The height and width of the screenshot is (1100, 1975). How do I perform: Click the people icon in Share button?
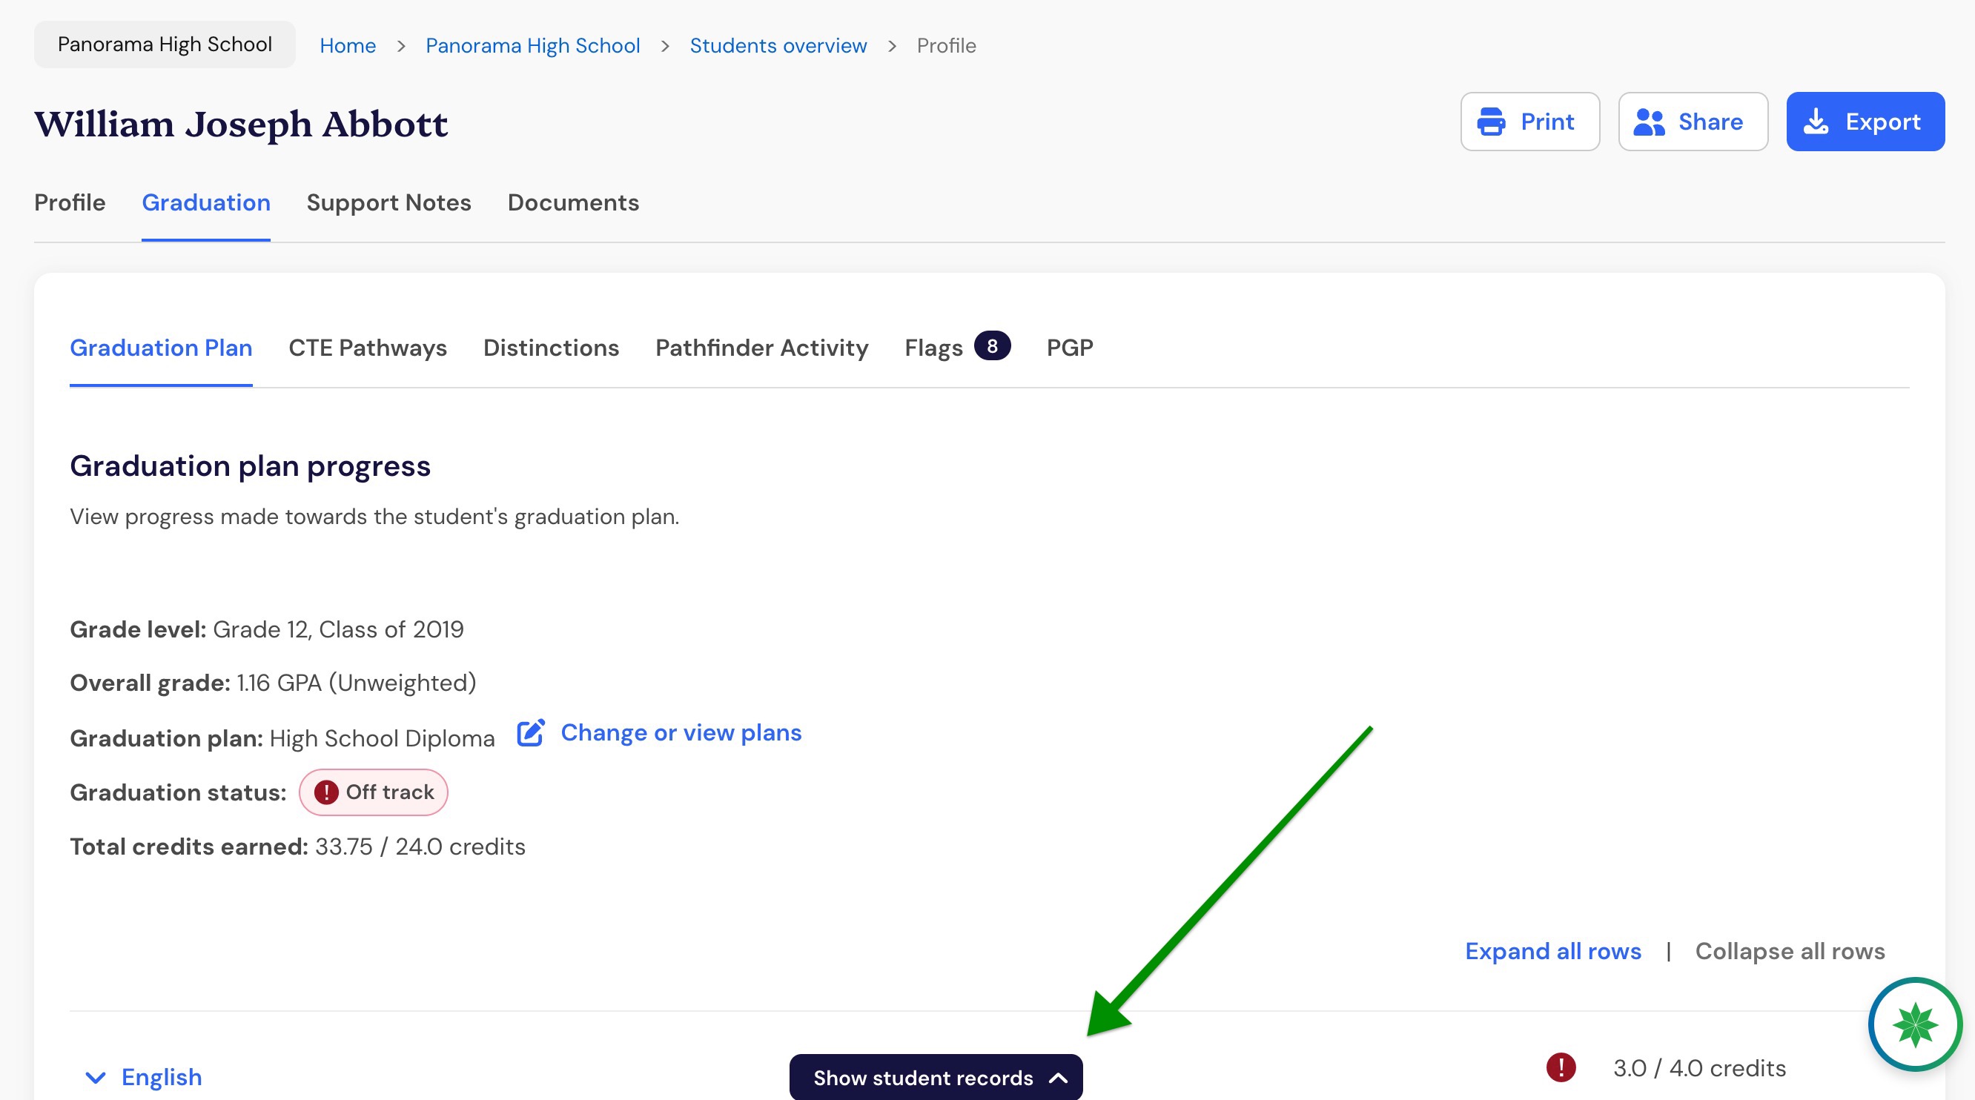(1648, 122)
